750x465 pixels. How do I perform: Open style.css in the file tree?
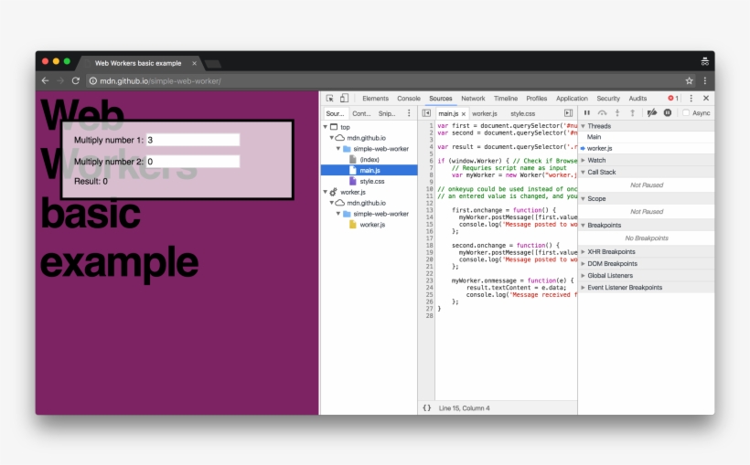pyautogui.click(x=371, y=181)
